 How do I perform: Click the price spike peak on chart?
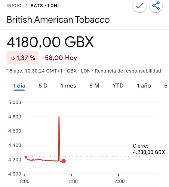[x=59, y=116]
